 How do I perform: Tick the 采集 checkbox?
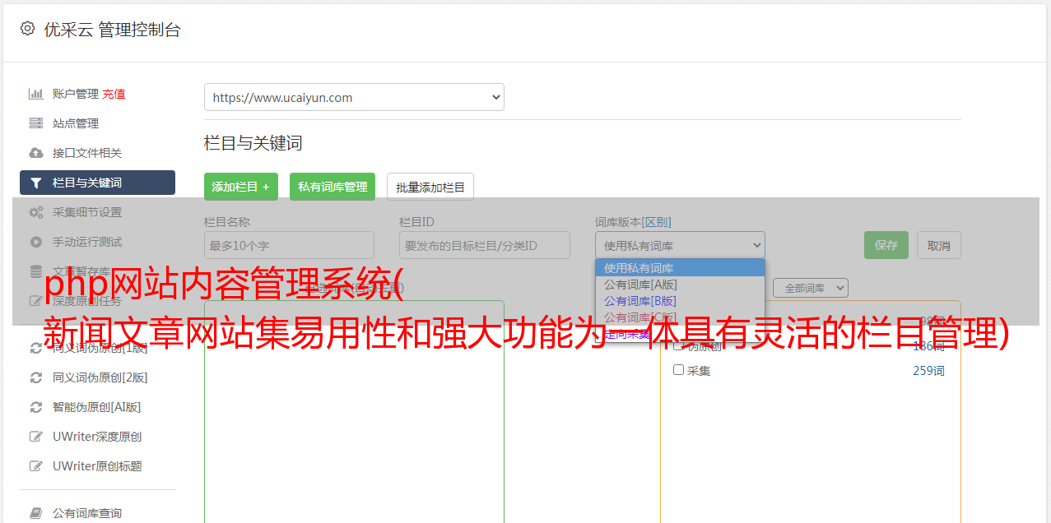click(678, 370)
